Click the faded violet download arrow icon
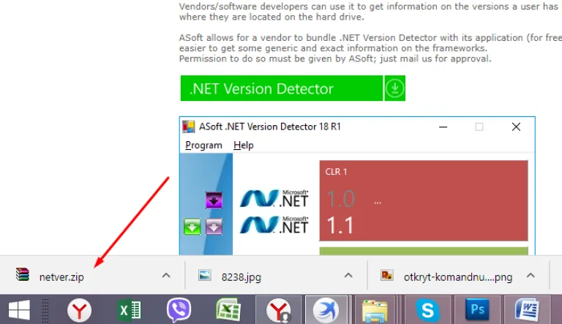 [x=214, y=227]
